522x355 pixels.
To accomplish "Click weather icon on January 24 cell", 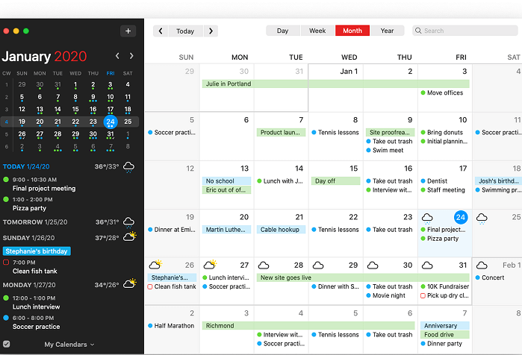I will (427, 219).
